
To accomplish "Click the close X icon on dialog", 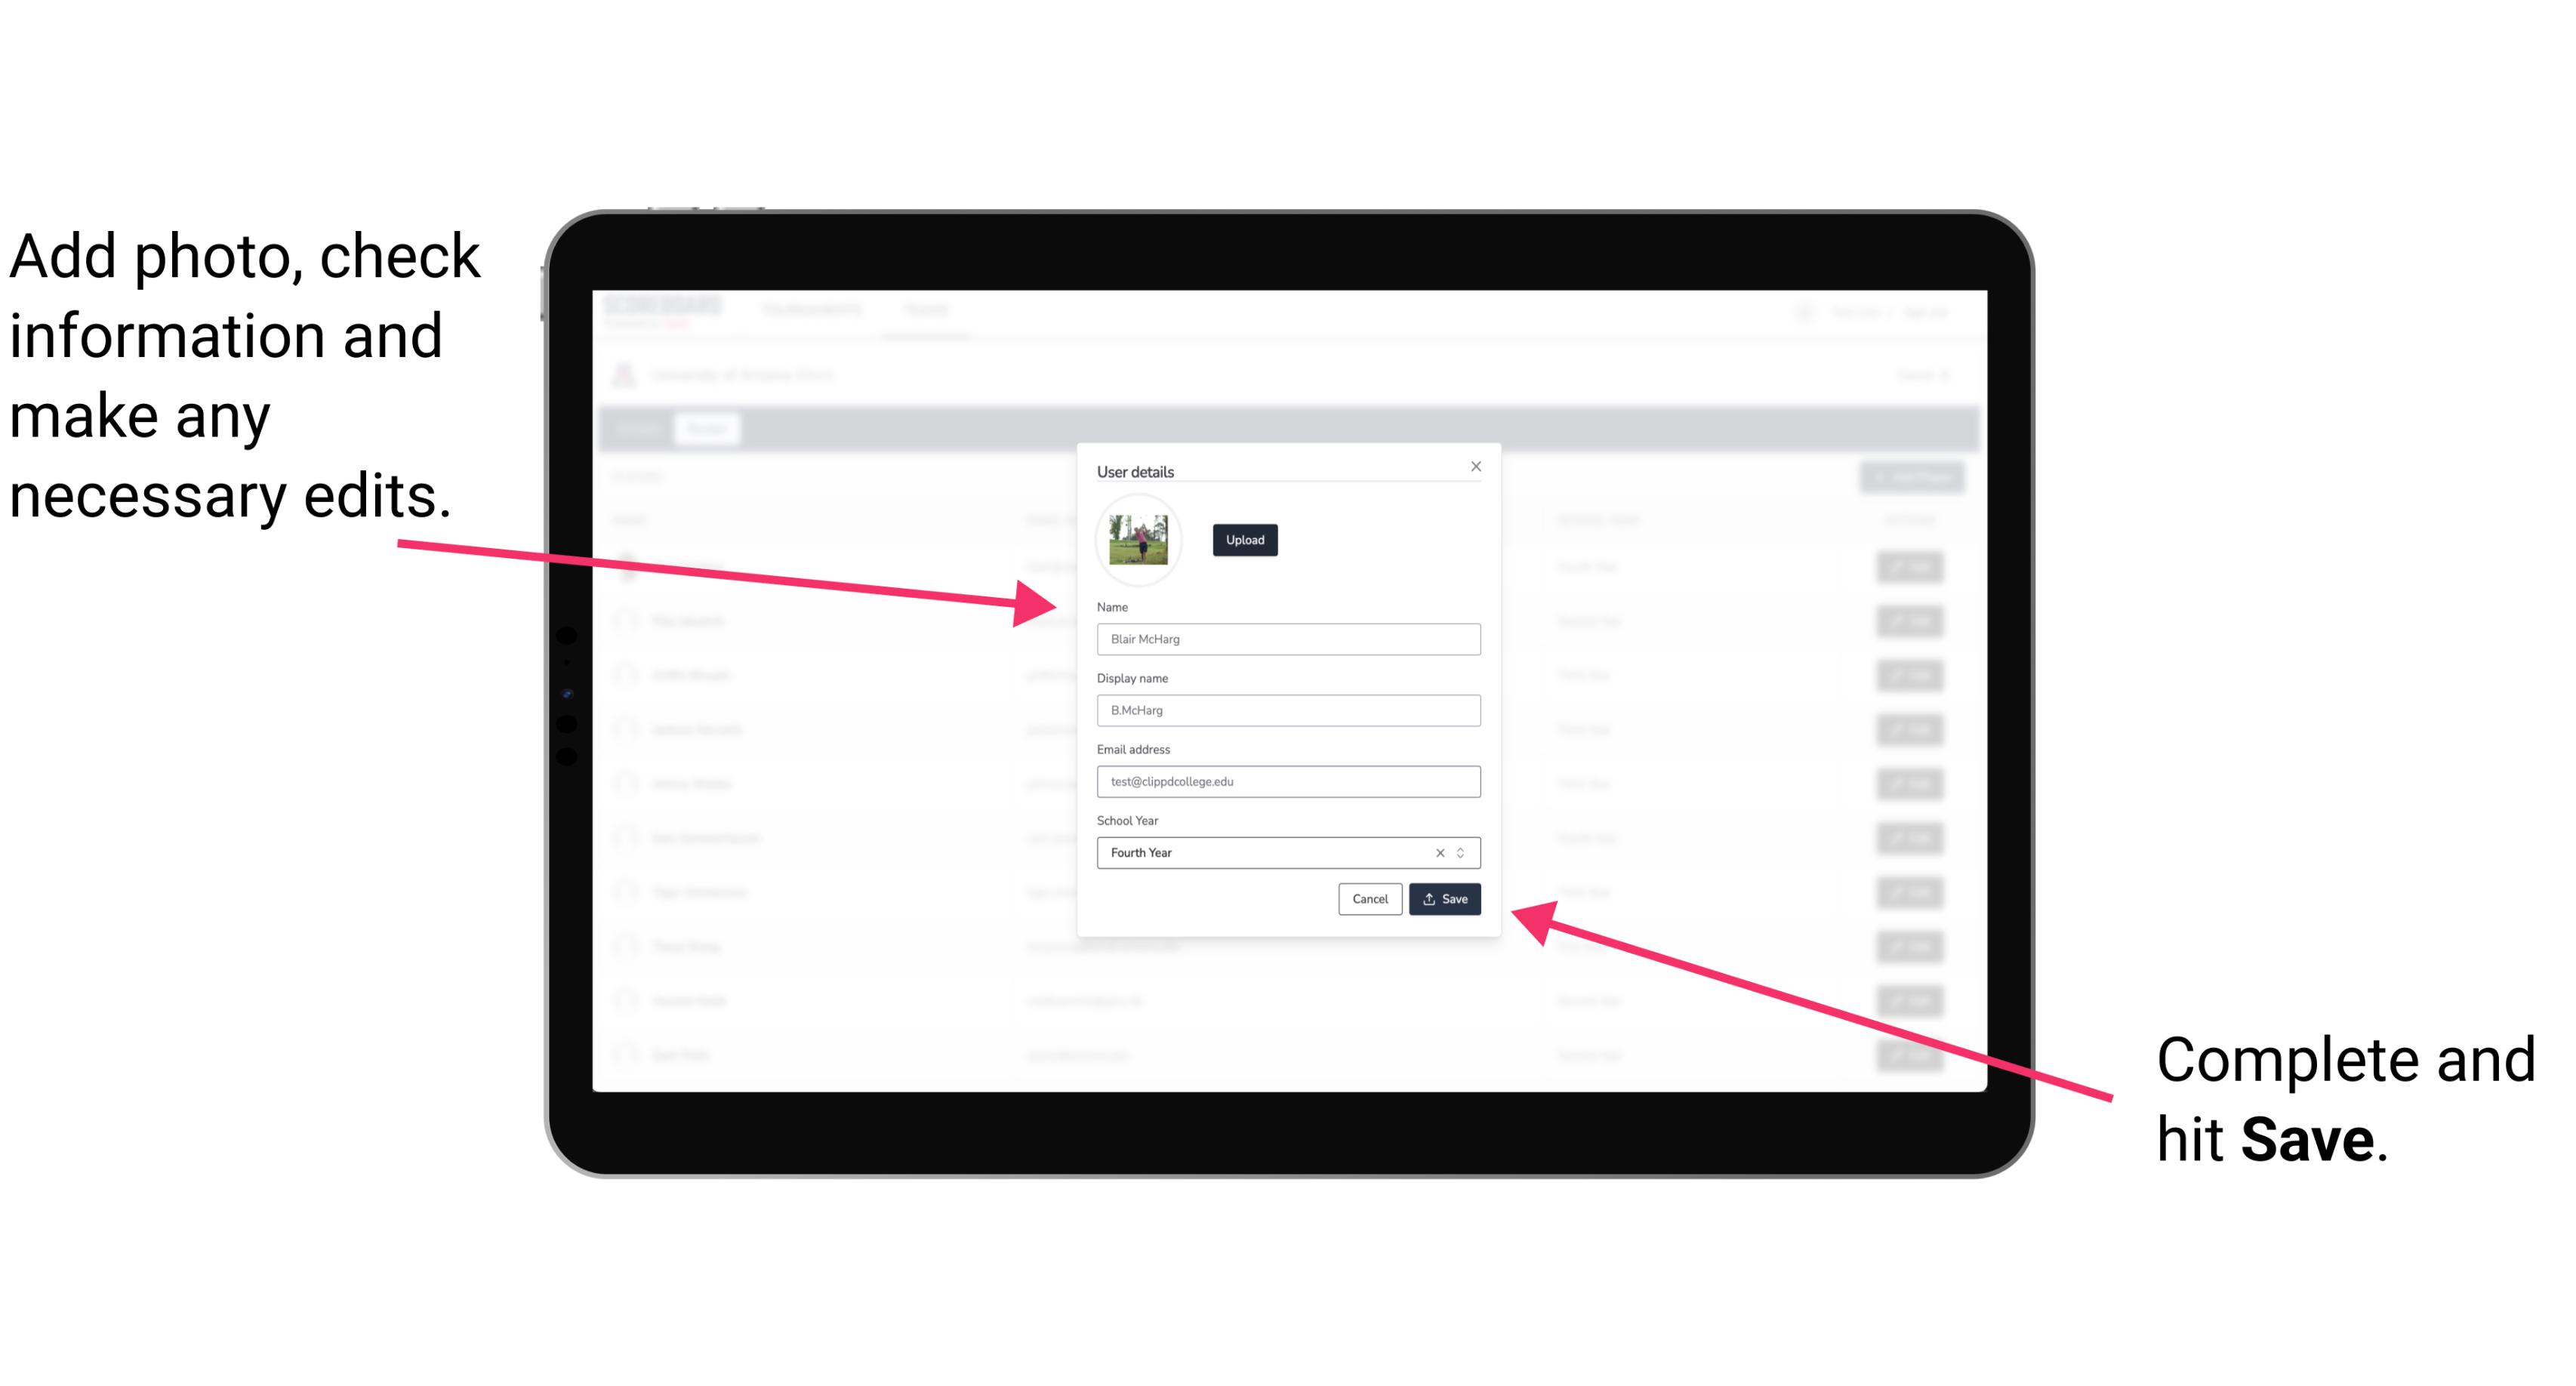I will click(1477, 466).
